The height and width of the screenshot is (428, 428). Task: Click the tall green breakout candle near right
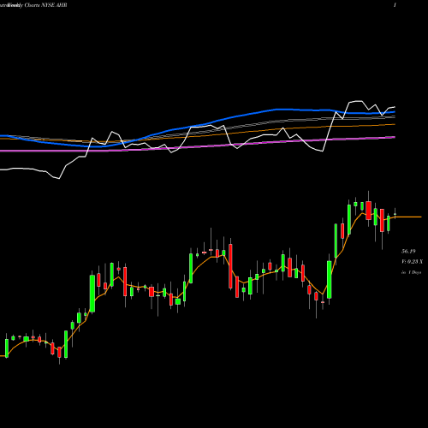click(330, 280)
